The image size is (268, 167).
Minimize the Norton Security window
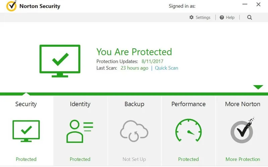[245, 4]
